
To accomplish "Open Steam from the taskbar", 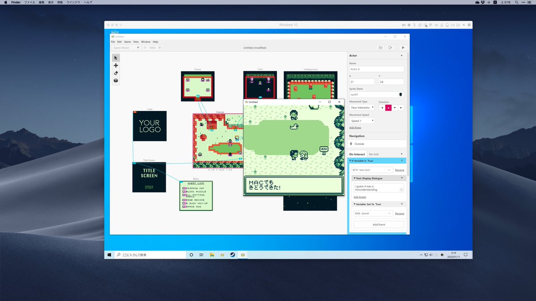I will (x=232, y=255).
